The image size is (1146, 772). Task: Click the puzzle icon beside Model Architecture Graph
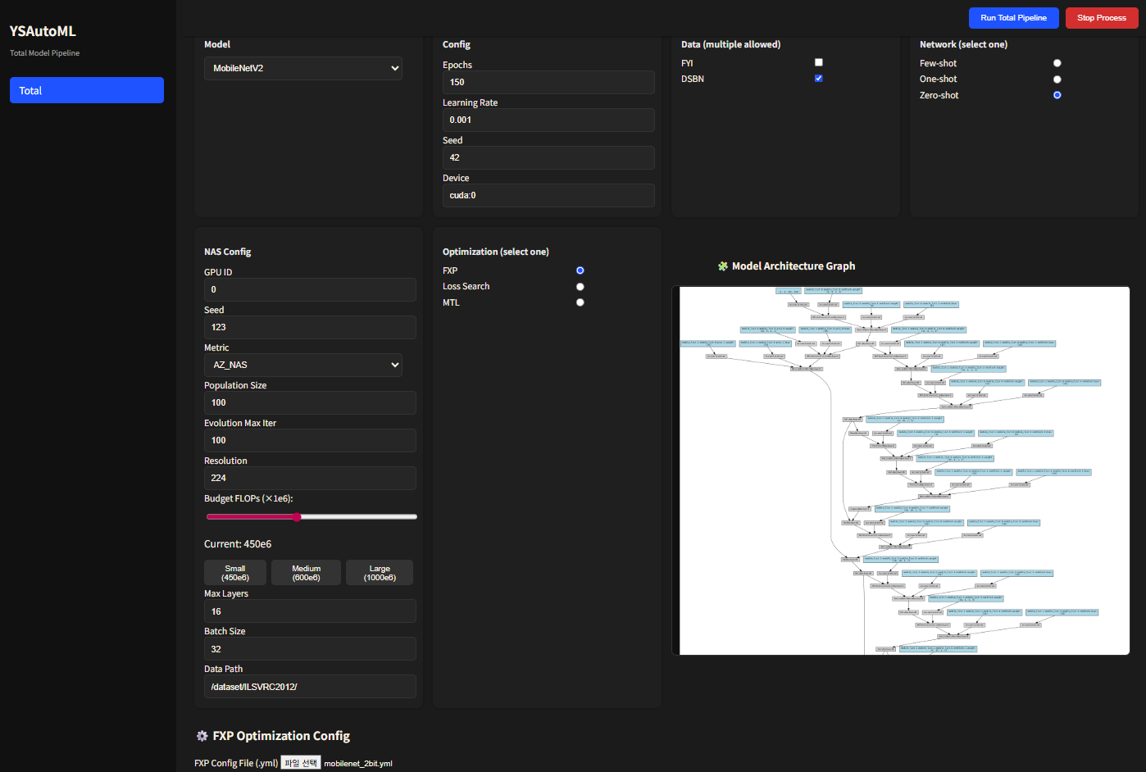click(722, 266)
